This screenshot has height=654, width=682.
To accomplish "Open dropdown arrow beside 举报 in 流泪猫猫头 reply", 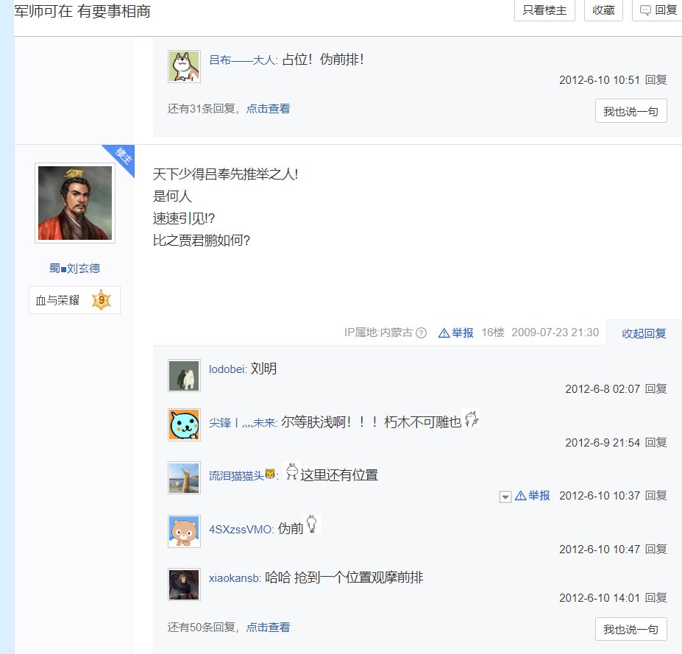I will (505, 497).
